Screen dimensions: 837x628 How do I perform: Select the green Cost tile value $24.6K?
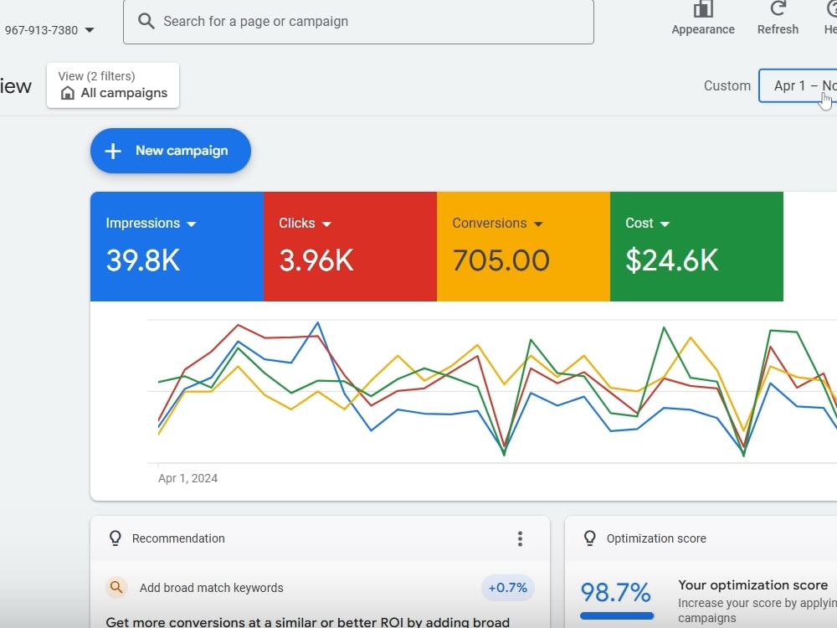(x=671, y=260)
